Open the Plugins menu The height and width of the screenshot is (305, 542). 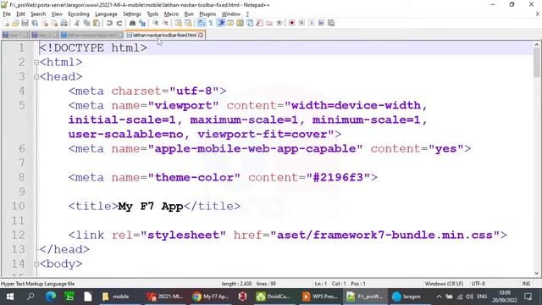[x=207, y=14]
